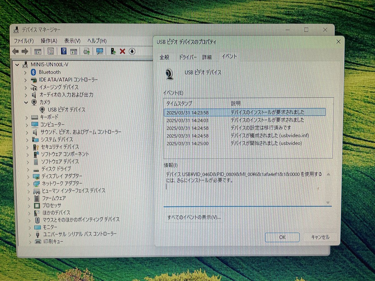Click the Back arrow in Device Manager toolbar

[x=15, y=51]
